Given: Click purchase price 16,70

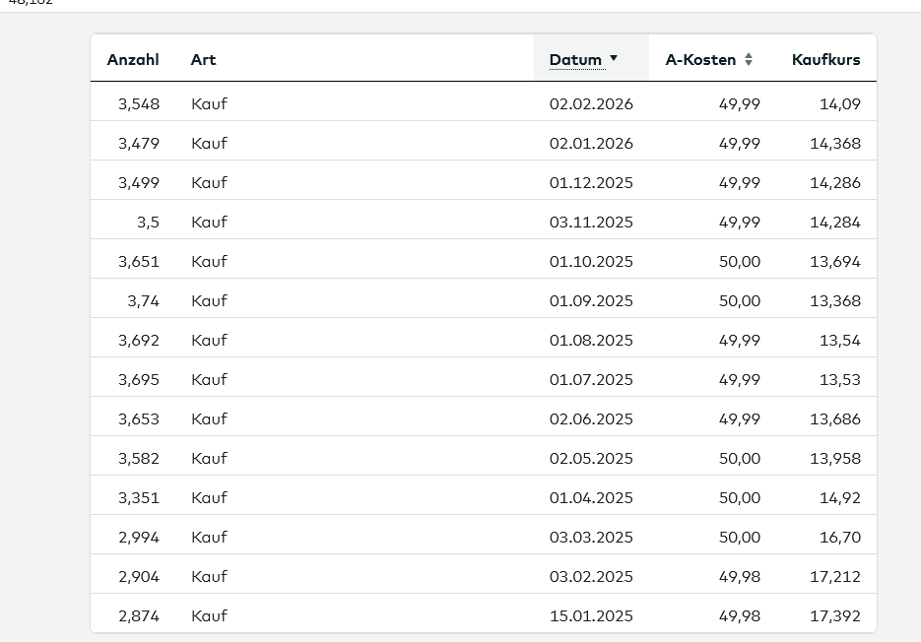Looking at the screenshot, I should (x=840, y=537).
